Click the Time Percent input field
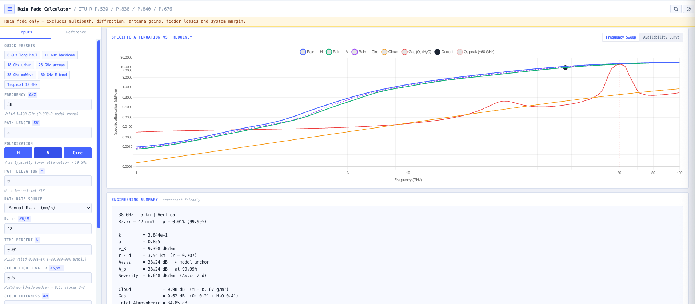This screenshot has width=695, height=304. pyautogui.click(x=48, y=250)
